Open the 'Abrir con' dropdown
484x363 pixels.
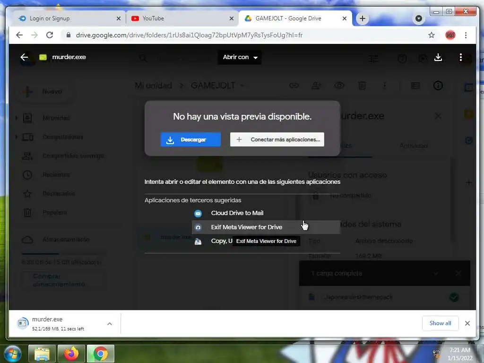(240, 57)
